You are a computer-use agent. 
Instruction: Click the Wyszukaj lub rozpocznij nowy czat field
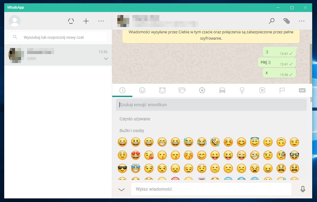click(x=57, y=37)
